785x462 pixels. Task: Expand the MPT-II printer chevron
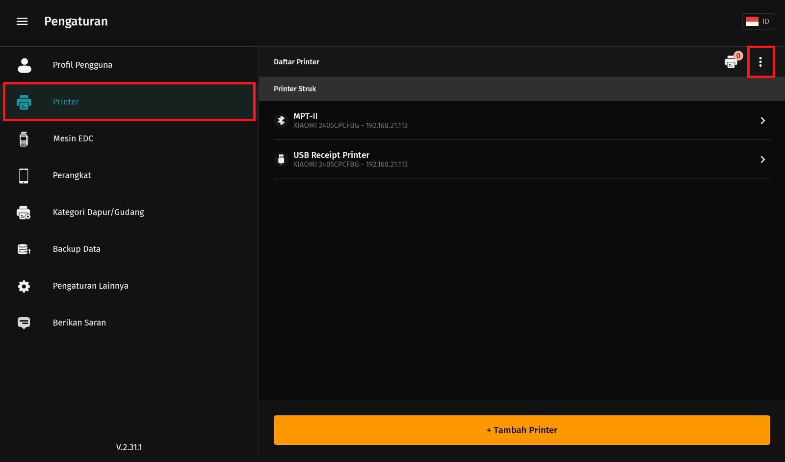tap(762, 120)
